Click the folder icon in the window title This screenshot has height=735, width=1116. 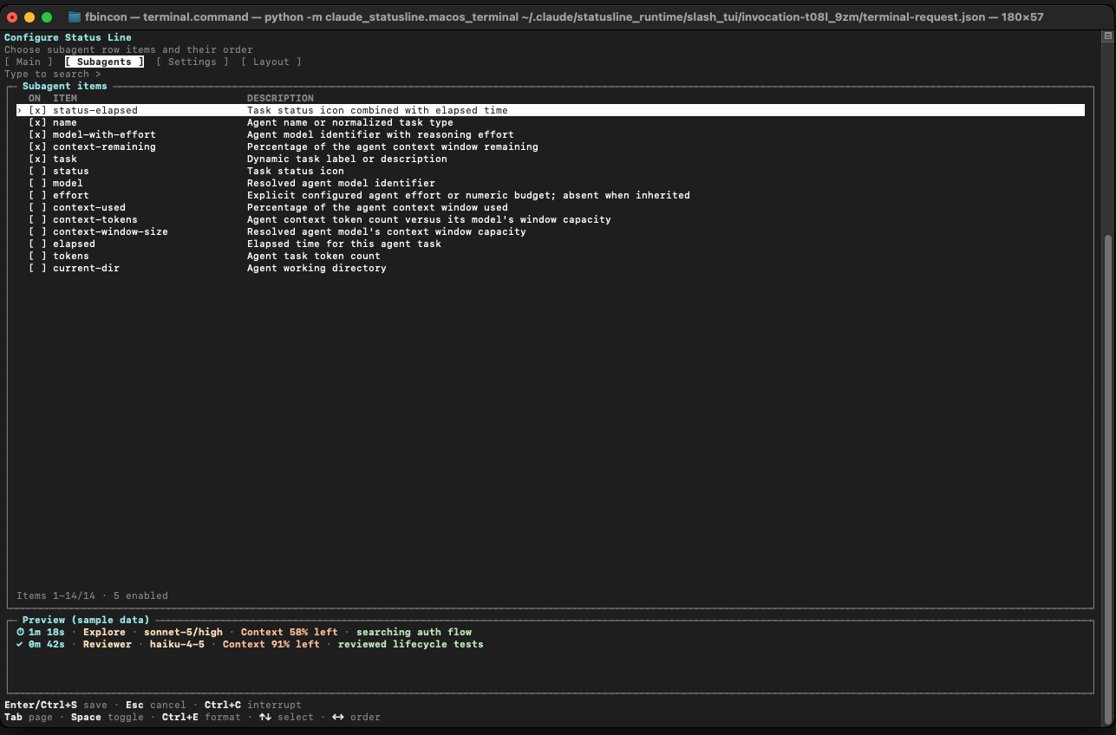pyautogui.click(x=75, y=17)
